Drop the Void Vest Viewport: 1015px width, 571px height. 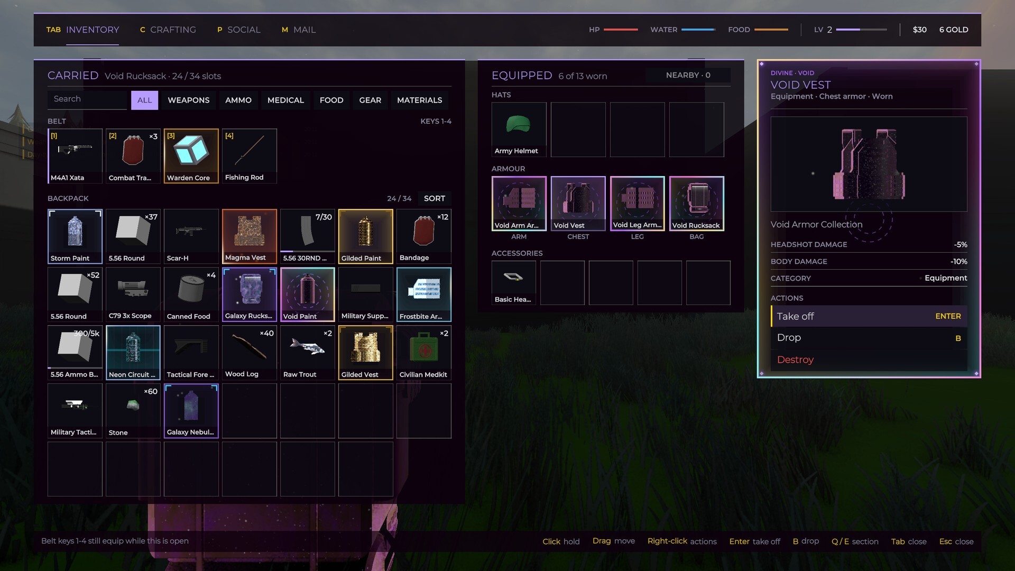click(x=869, y=338)
